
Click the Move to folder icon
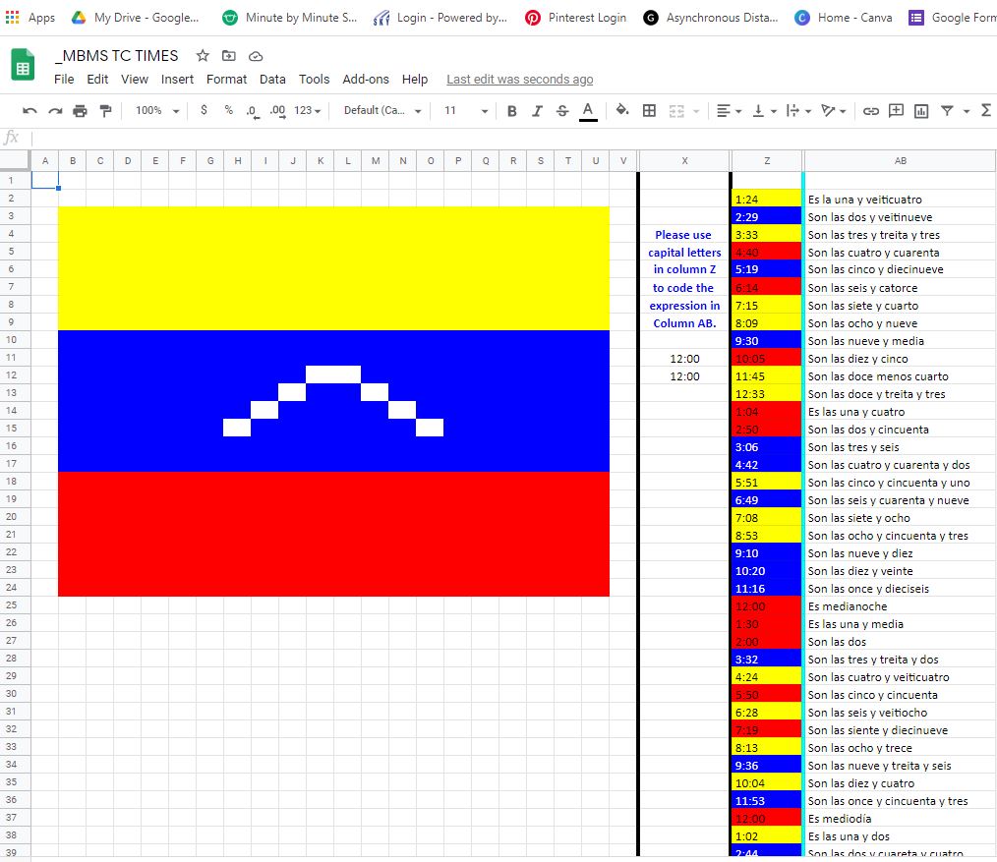click(228, 56)
